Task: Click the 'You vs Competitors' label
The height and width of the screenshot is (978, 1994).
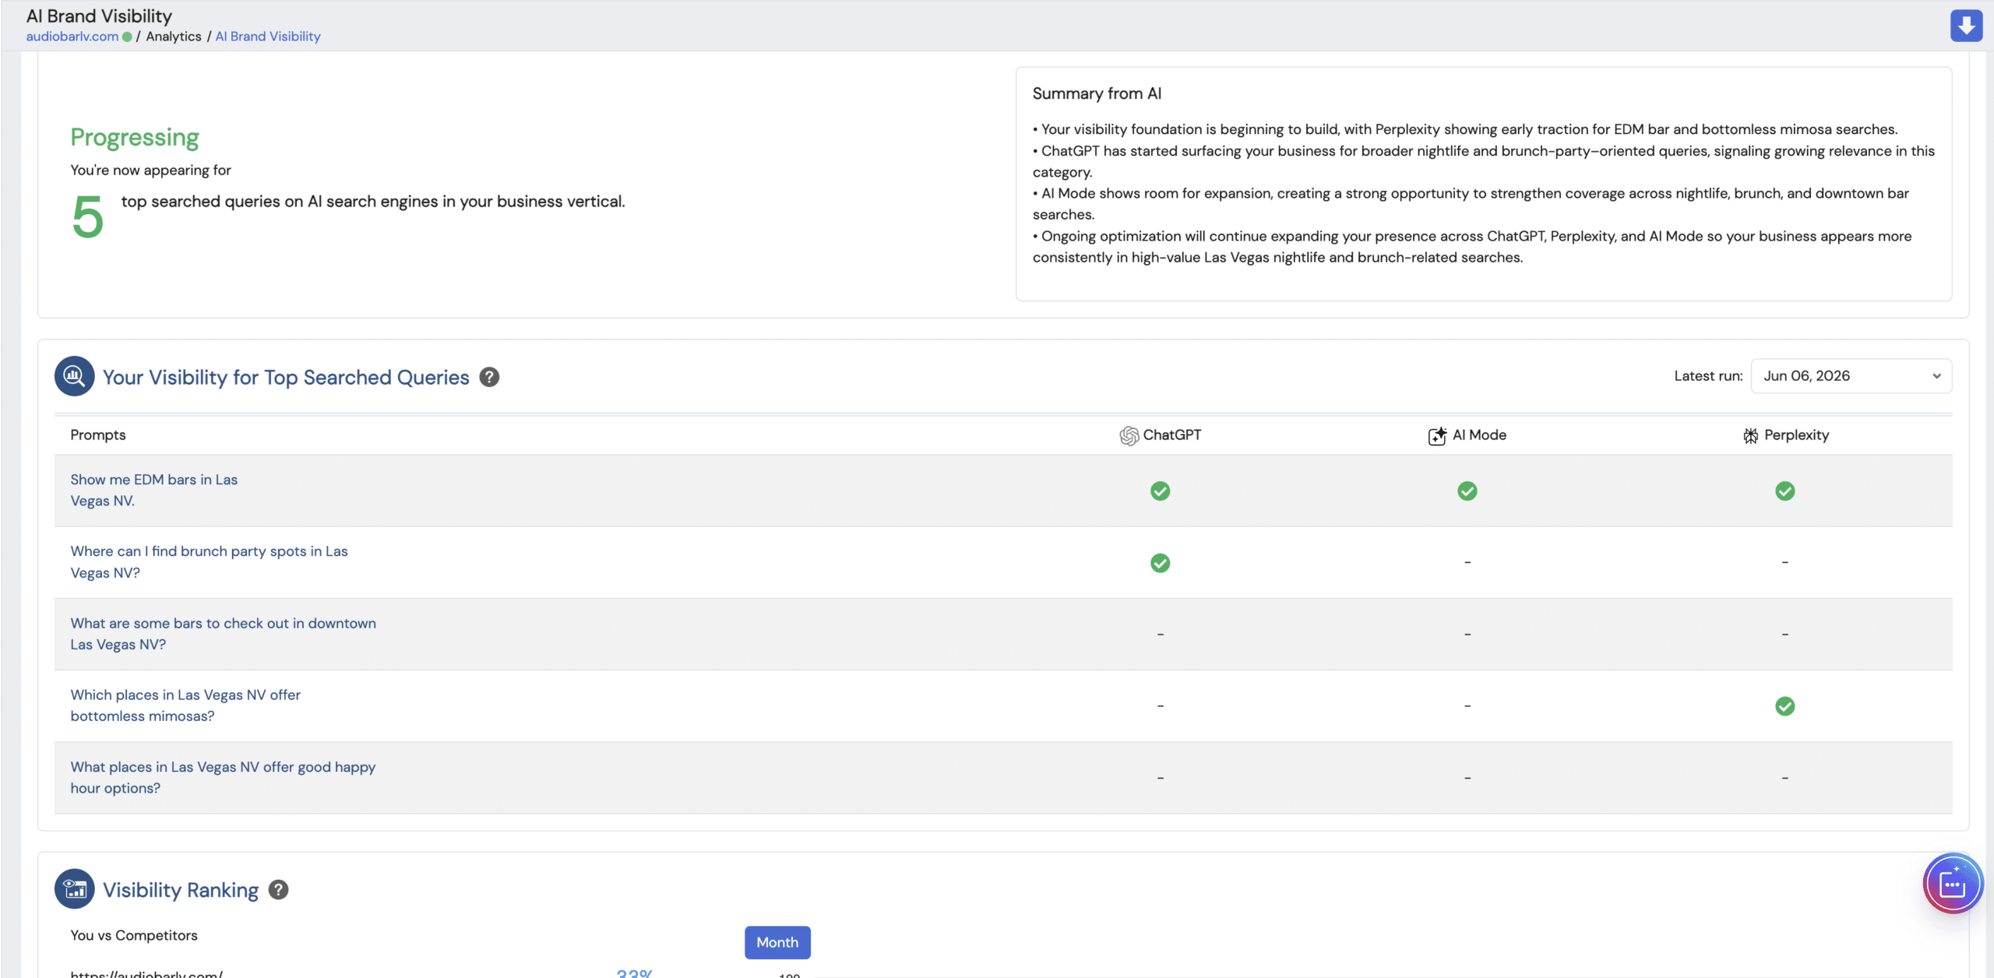Action: pyautogui.click(x=134, y=935)
